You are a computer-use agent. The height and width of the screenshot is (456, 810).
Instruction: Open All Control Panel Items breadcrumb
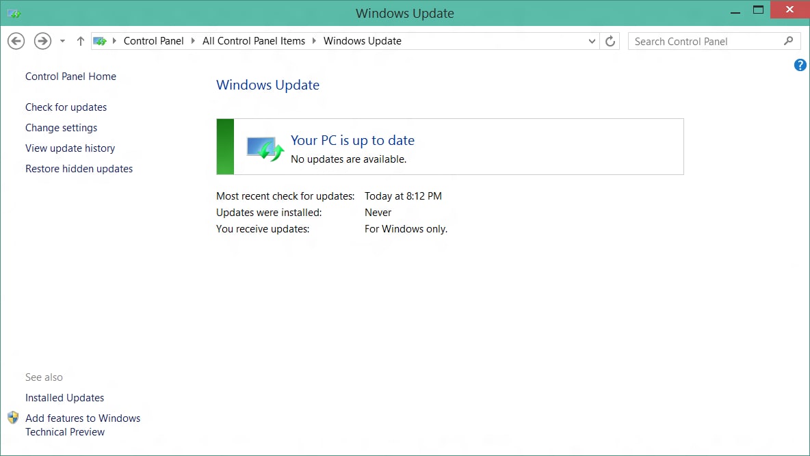[254, 41]
